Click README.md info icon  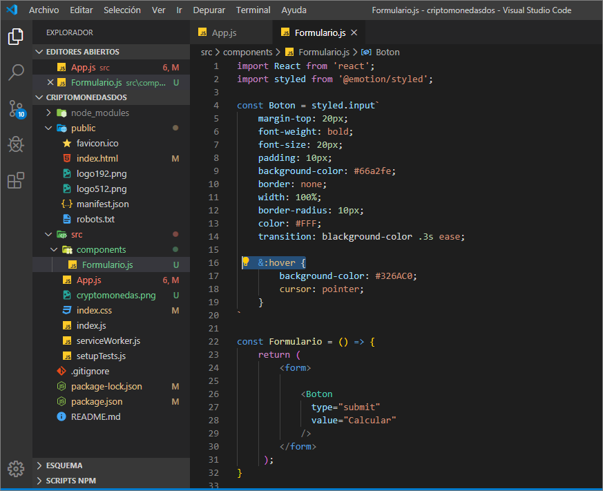pyautogui.click(x=61, y=416)
